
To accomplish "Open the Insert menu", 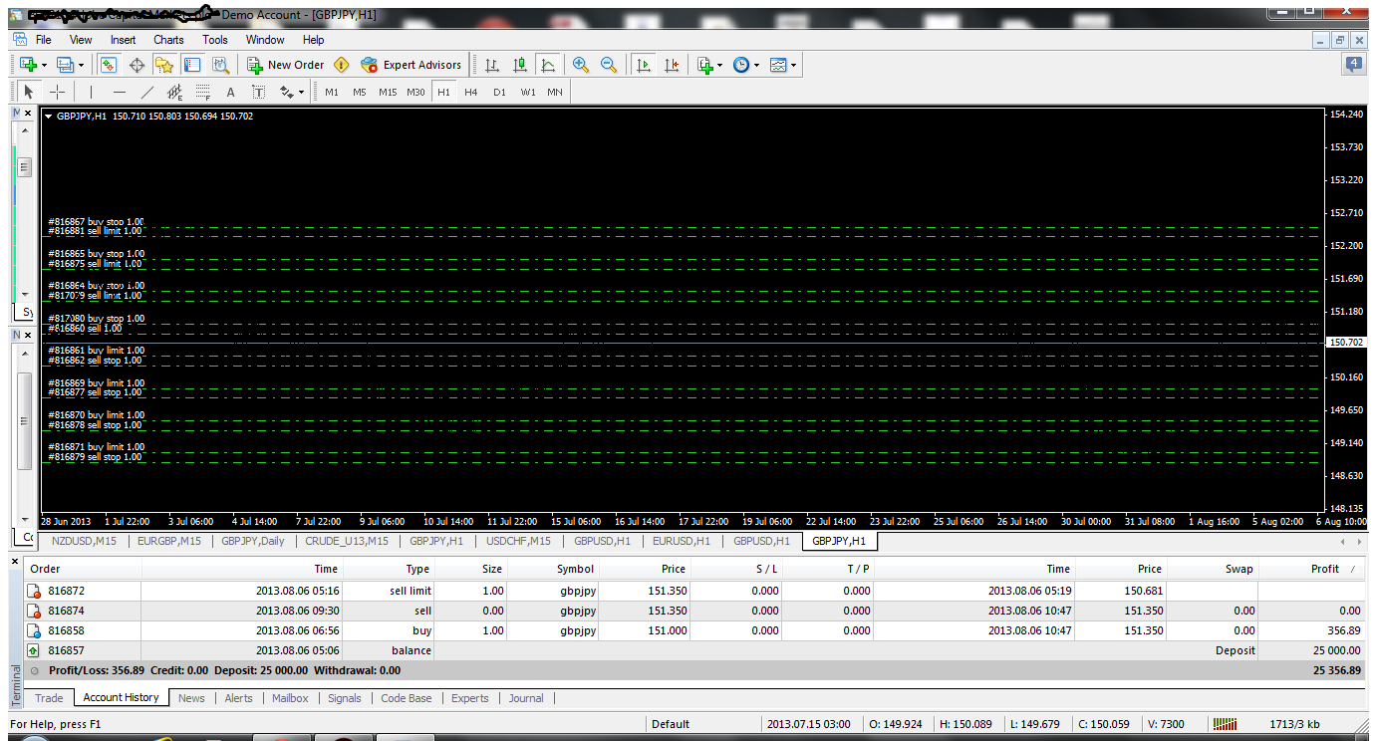I will point(124,40).
